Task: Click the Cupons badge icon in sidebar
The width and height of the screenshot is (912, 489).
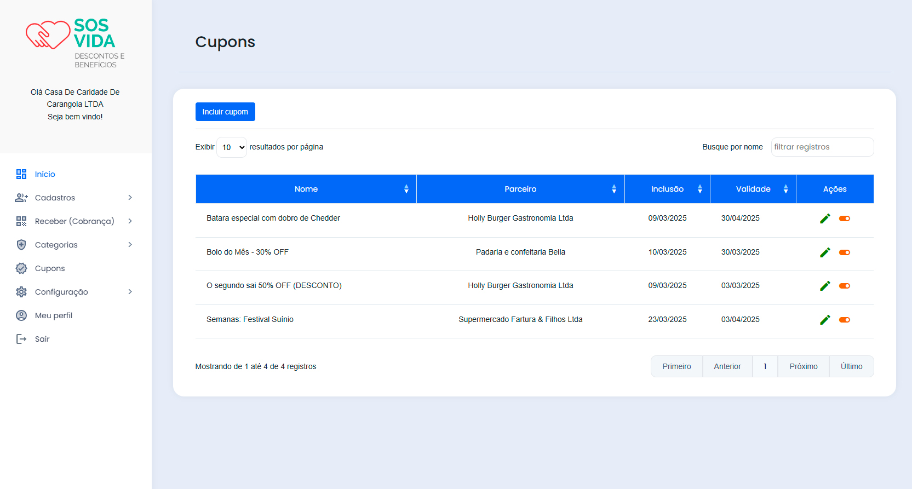Action: click(x=21, y=268)
